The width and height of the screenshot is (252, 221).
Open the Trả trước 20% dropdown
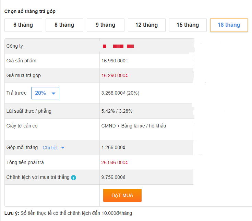[x=45, y=93]
